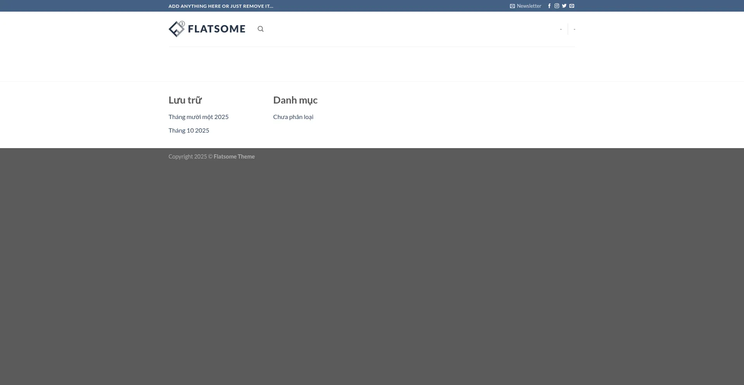Open the Twitter bird icon

click(x=564, y=6)
